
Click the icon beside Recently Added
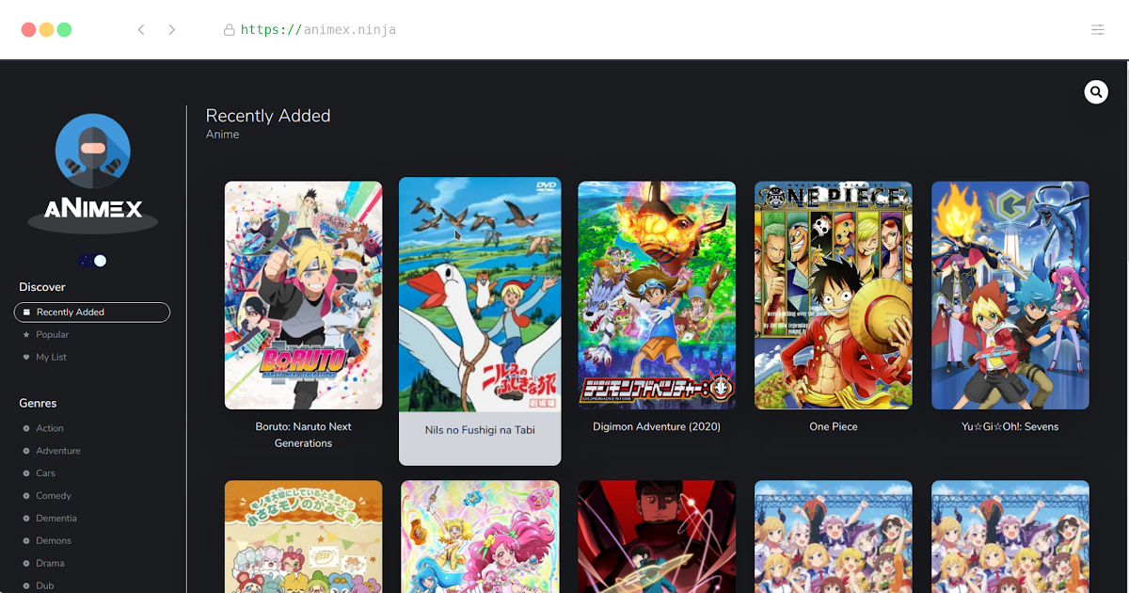[26, 313]
